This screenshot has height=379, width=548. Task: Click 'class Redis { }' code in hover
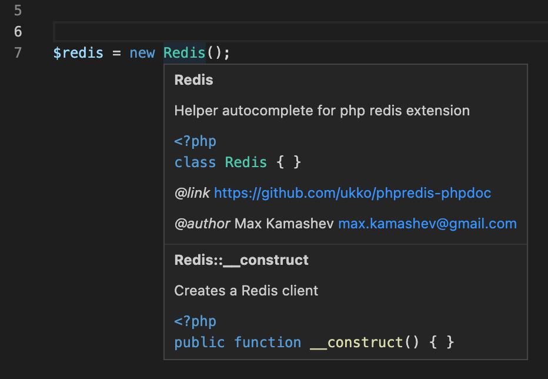(x=238, y=162)
